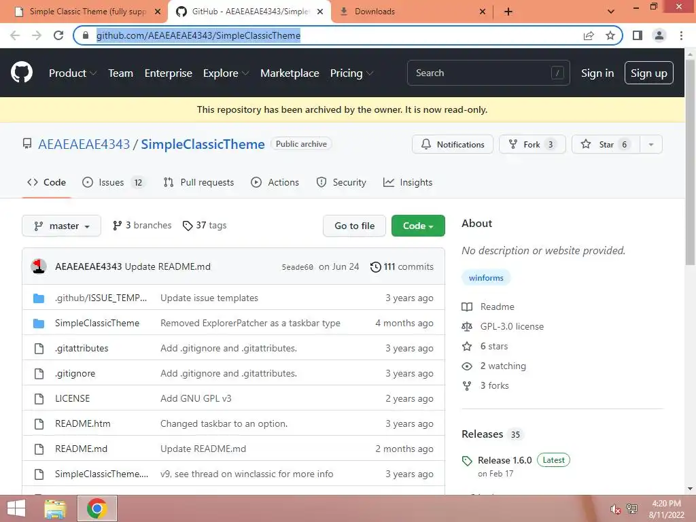Open a new browser tab with plus icon

click(x=508, y=12)
